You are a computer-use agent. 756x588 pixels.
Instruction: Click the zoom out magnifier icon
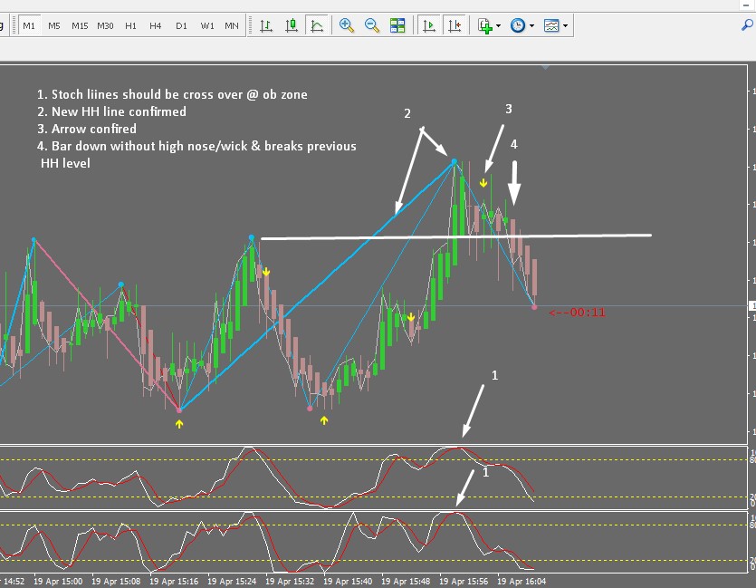372,25
